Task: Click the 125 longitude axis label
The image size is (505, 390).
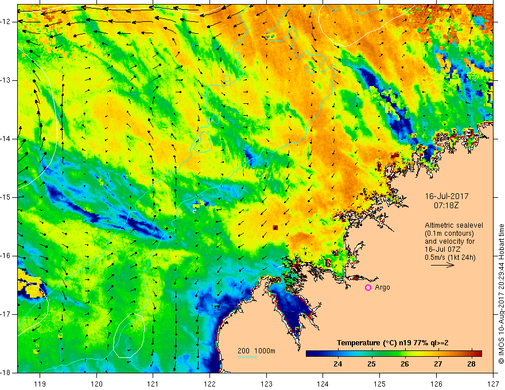Action: (x=380, y=384)
